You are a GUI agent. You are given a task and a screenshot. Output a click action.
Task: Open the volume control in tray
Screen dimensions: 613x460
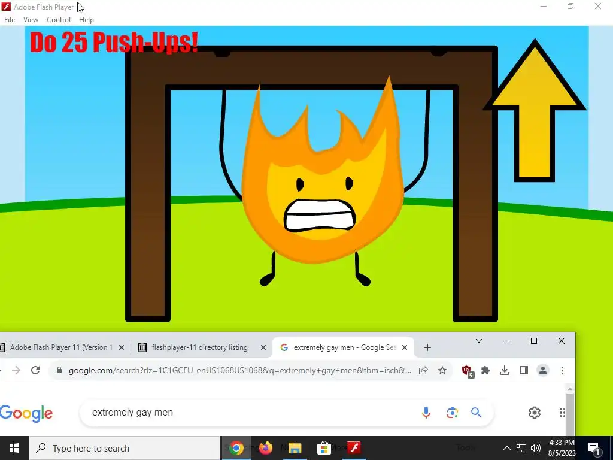click(536, 448)
